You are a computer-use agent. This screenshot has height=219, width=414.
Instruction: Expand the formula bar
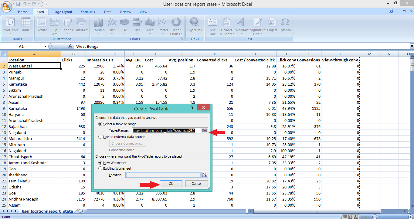point(412,46)
